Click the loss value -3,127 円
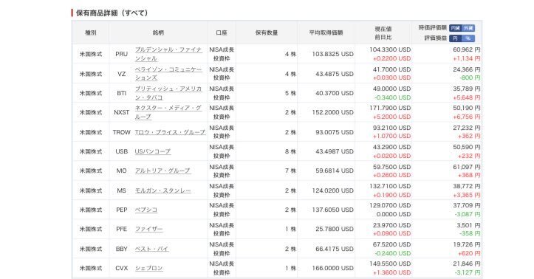 coord(468,272)
